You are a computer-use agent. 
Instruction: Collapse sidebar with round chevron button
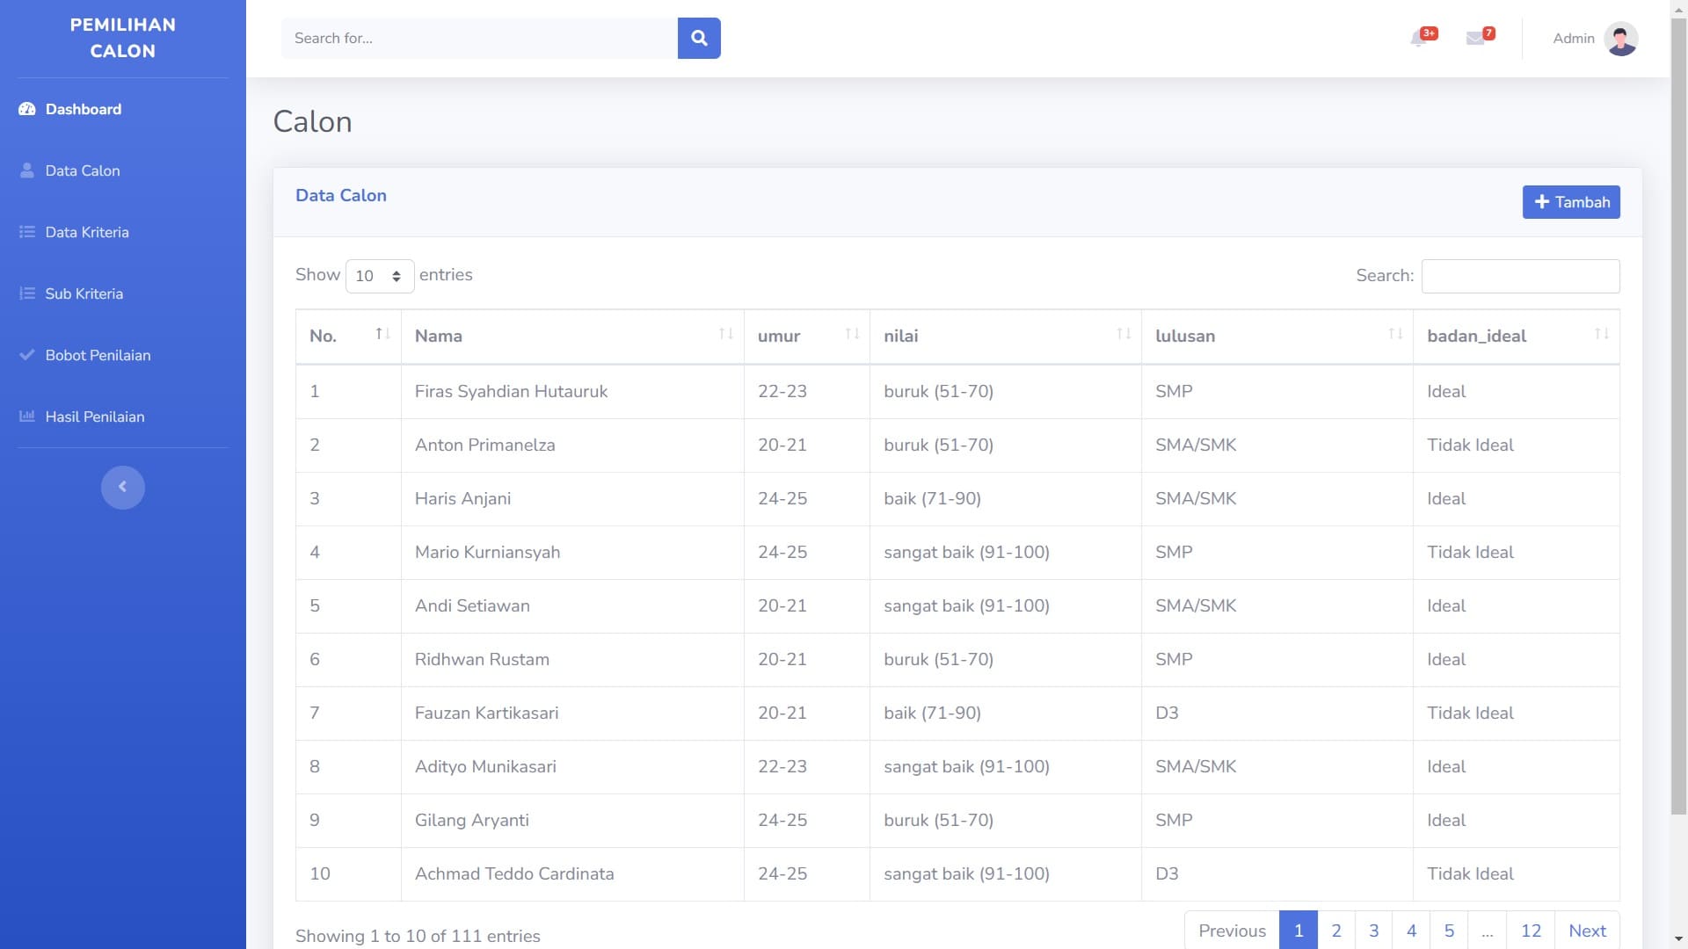(x=122, y=487)
